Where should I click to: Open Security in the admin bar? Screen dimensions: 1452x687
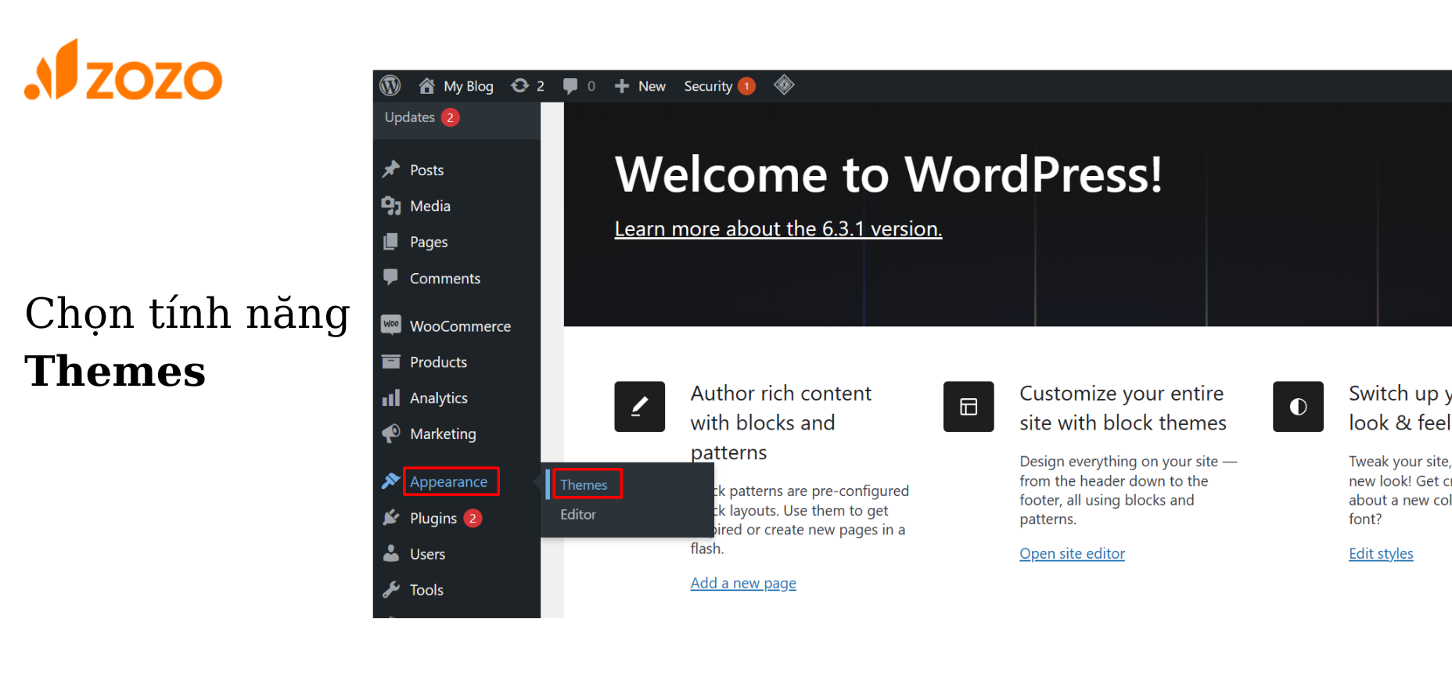pos(708,87)
